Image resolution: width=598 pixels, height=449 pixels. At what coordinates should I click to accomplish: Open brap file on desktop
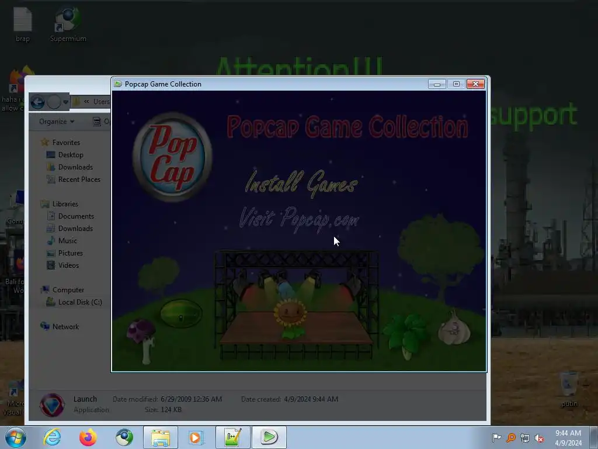(23, 25)
